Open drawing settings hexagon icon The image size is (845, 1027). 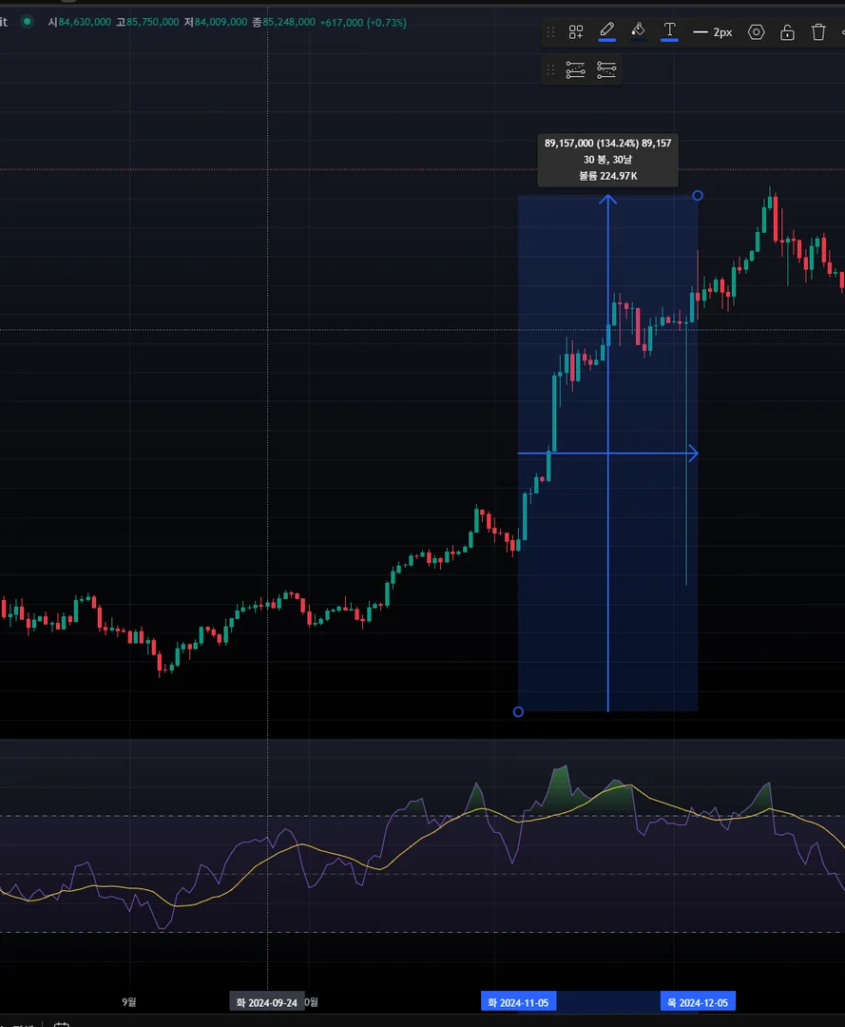tap(756, 32)
